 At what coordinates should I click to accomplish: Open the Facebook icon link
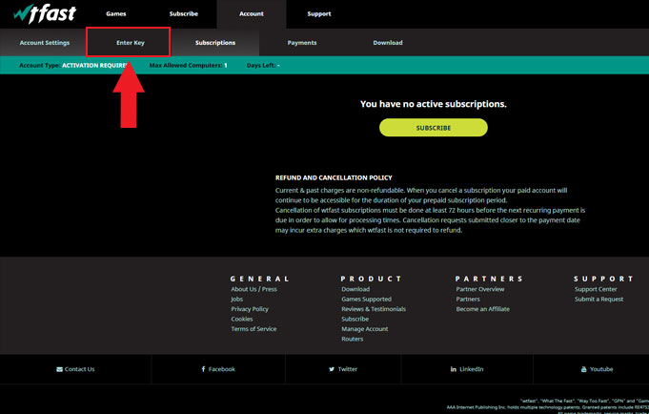pyautogui.click(x=203, y=369)
